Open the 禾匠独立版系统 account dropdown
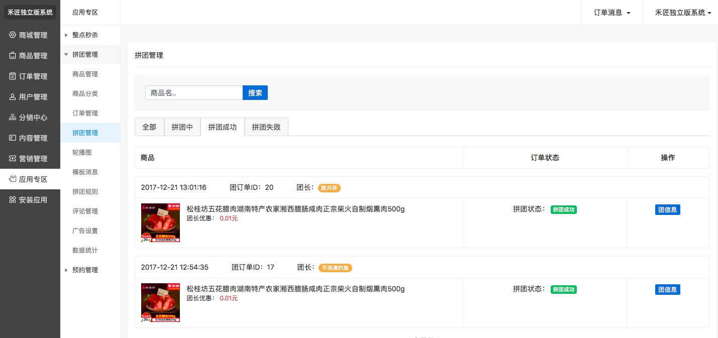718x338 pixels. click(682, 13)
